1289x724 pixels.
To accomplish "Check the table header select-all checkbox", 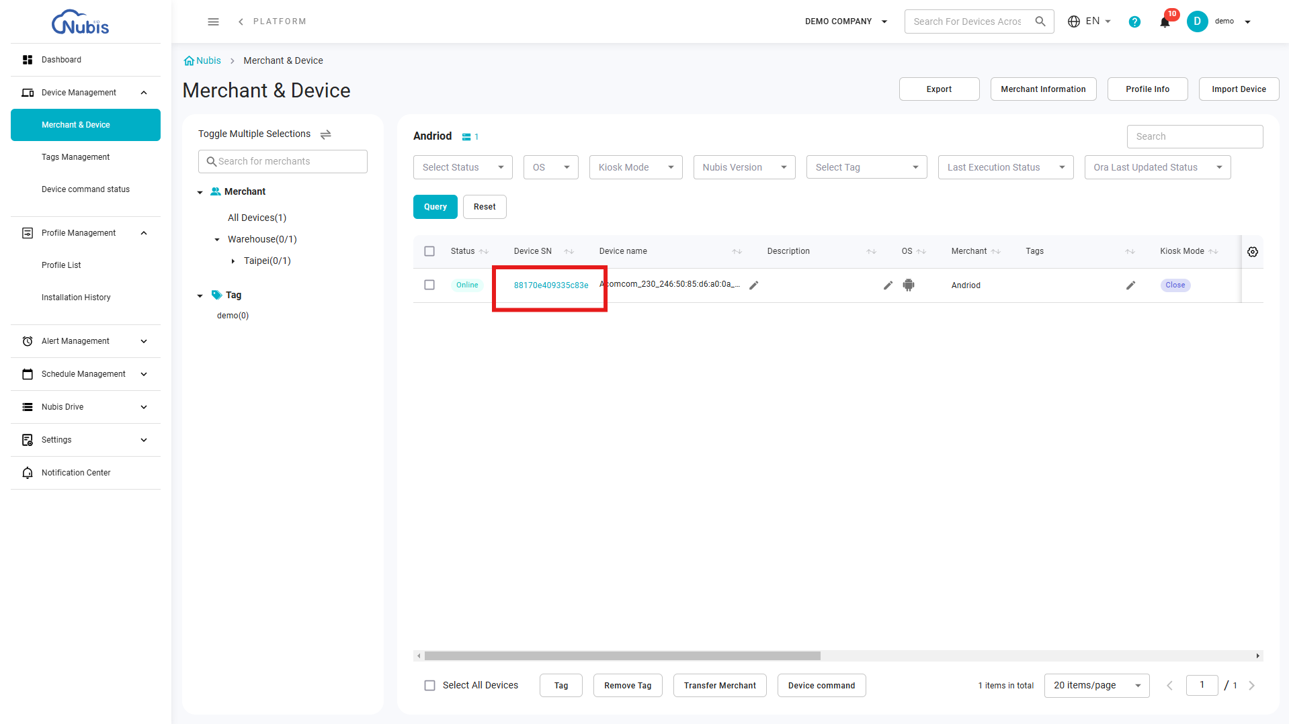I will coord(429,251).
